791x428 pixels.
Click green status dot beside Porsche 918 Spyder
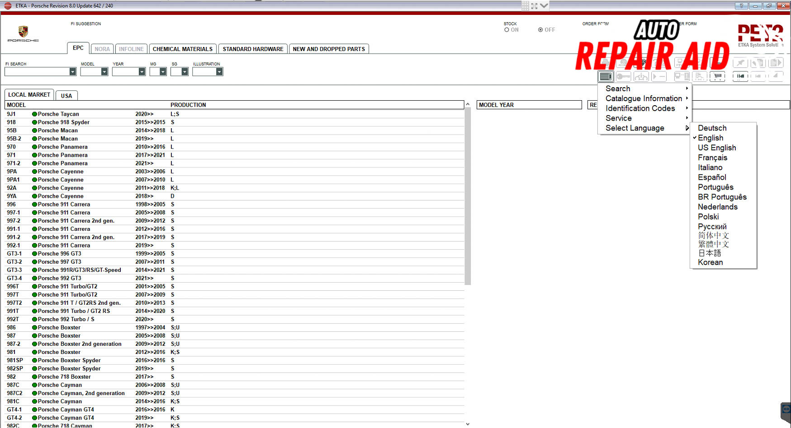[x=34, y=122]
